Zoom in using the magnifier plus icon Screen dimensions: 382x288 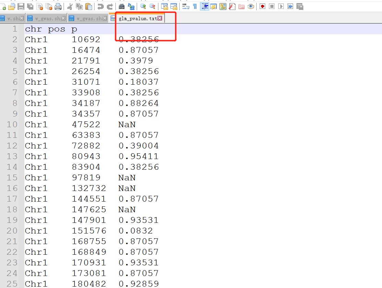143,7
